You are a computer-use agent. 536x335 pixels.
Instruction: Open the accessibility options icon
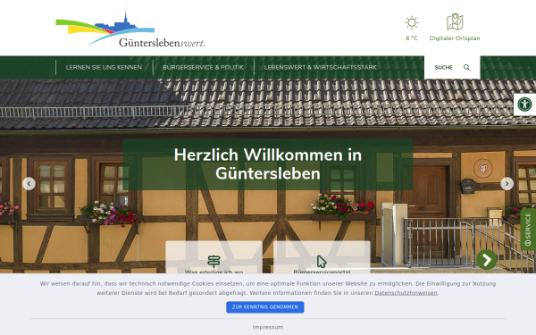524,104
